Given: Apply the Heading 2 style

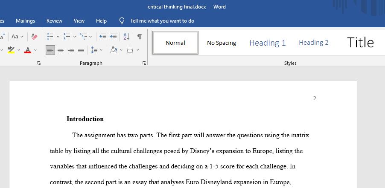Looking at the screenshot, I should (314, 43).
